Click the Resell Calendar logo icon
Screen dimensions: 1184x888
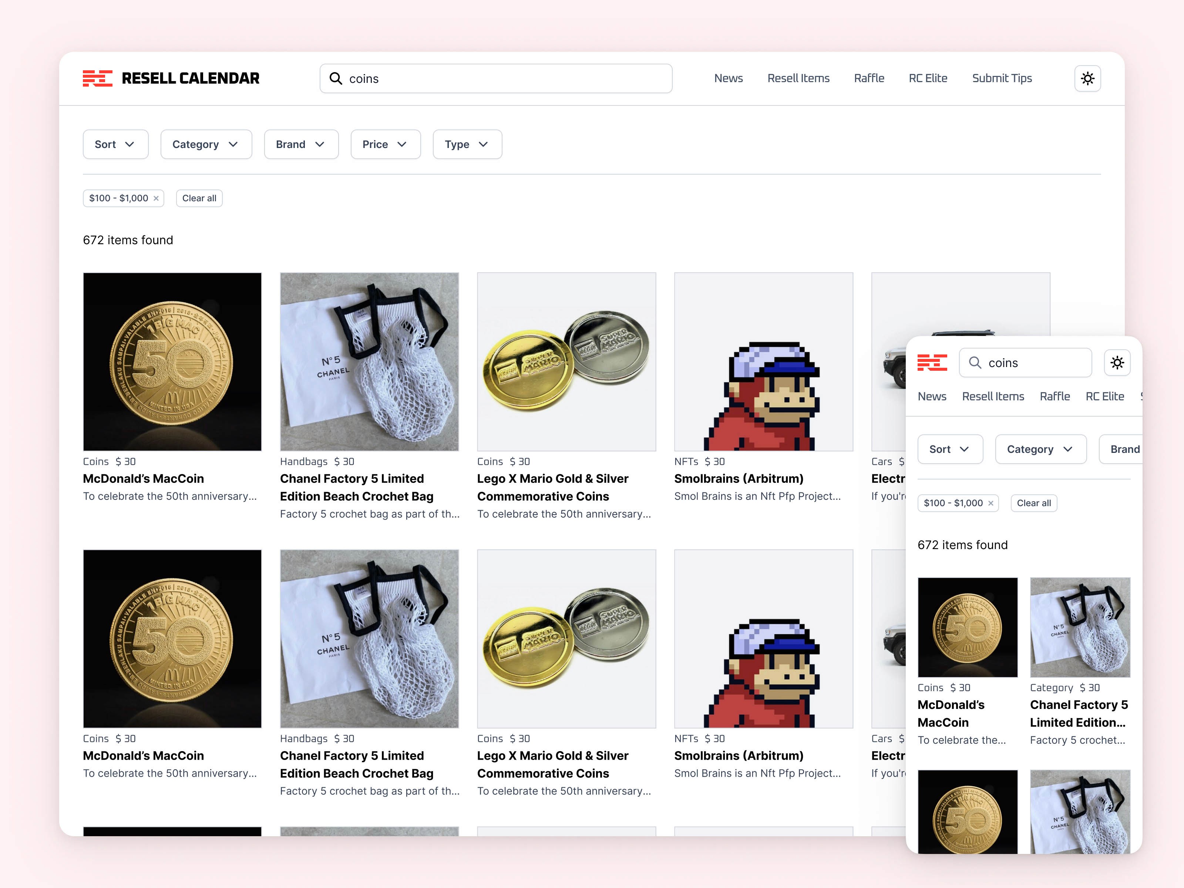pyautogui.click(x=97, y=78)
